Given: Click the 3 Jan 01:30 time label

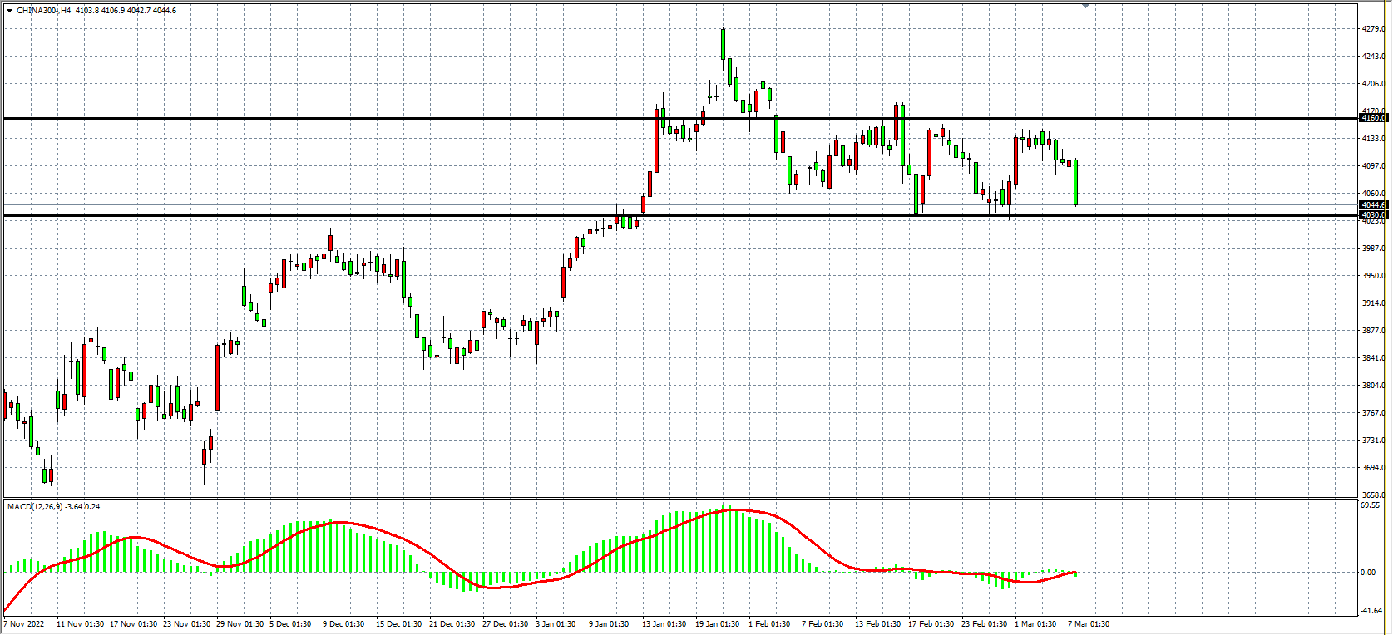Looking at the screenshot, I should click(x=556, y=624).
